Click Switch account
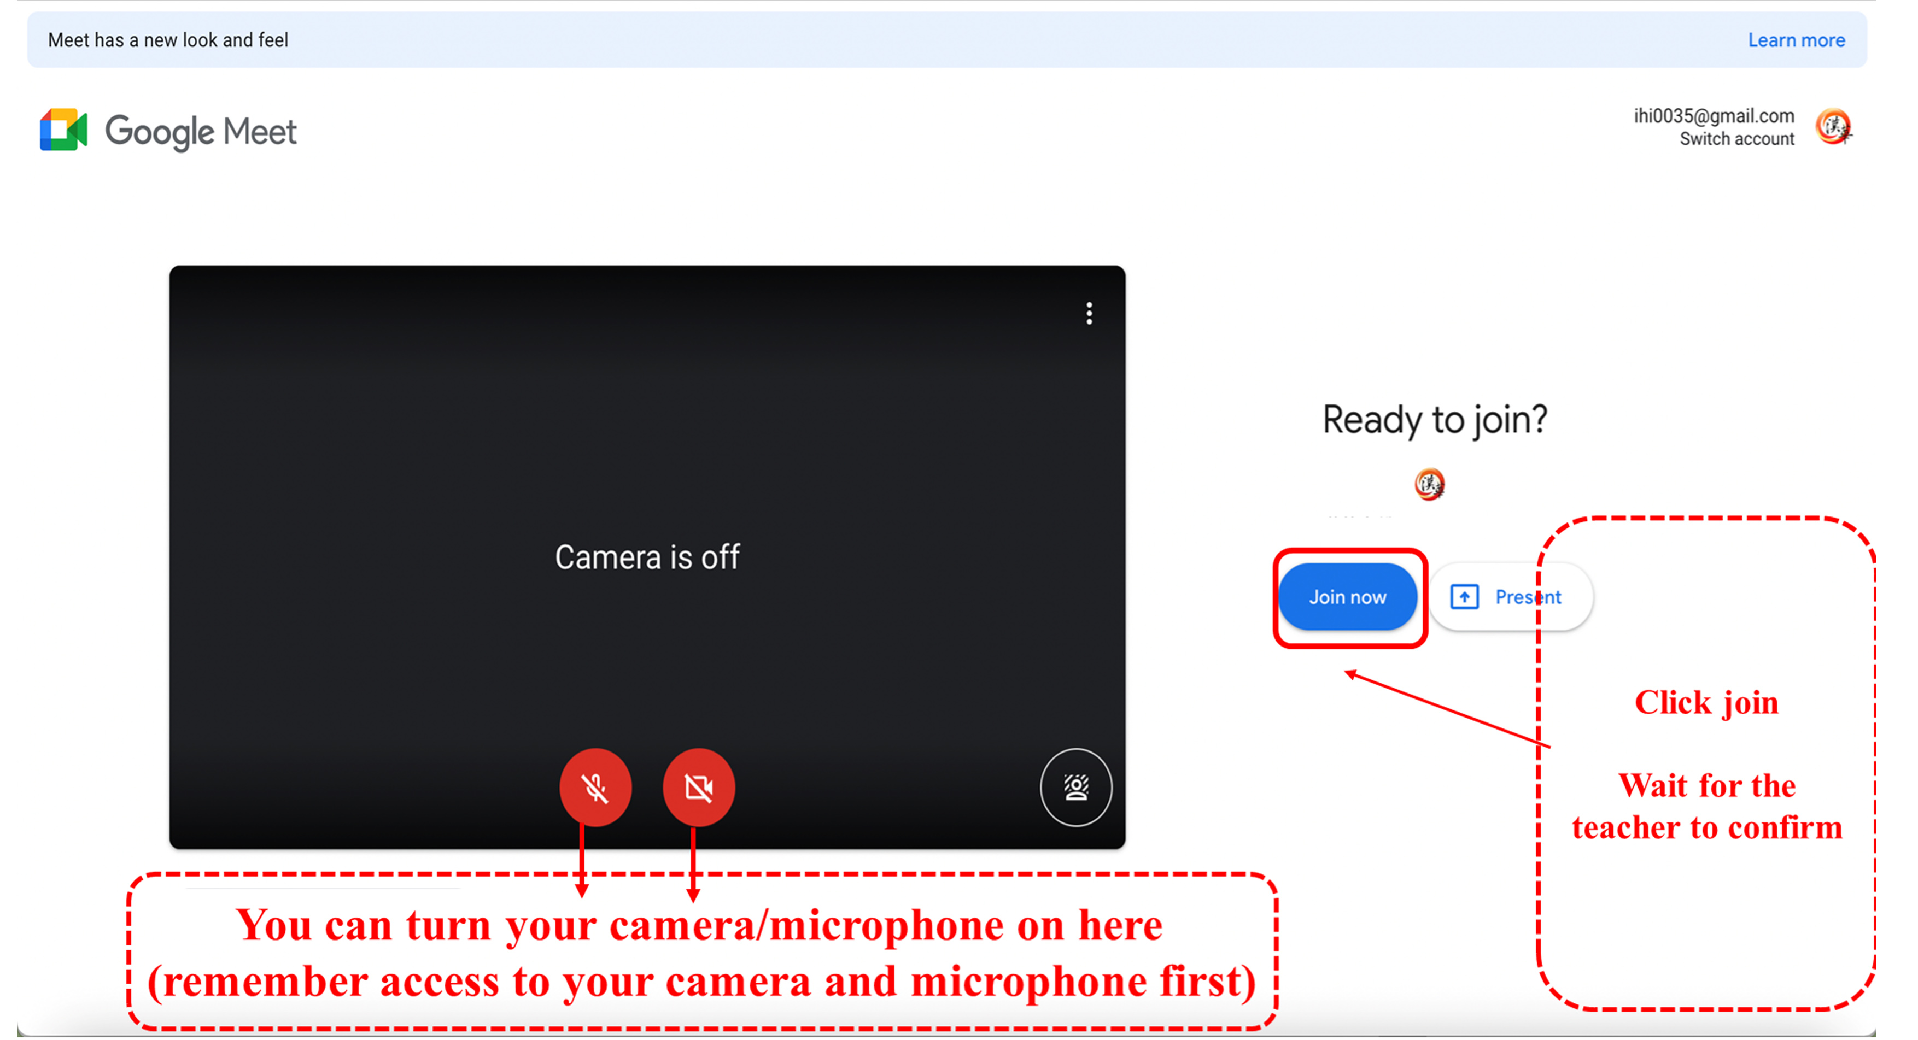 [x=1736, y=139]
